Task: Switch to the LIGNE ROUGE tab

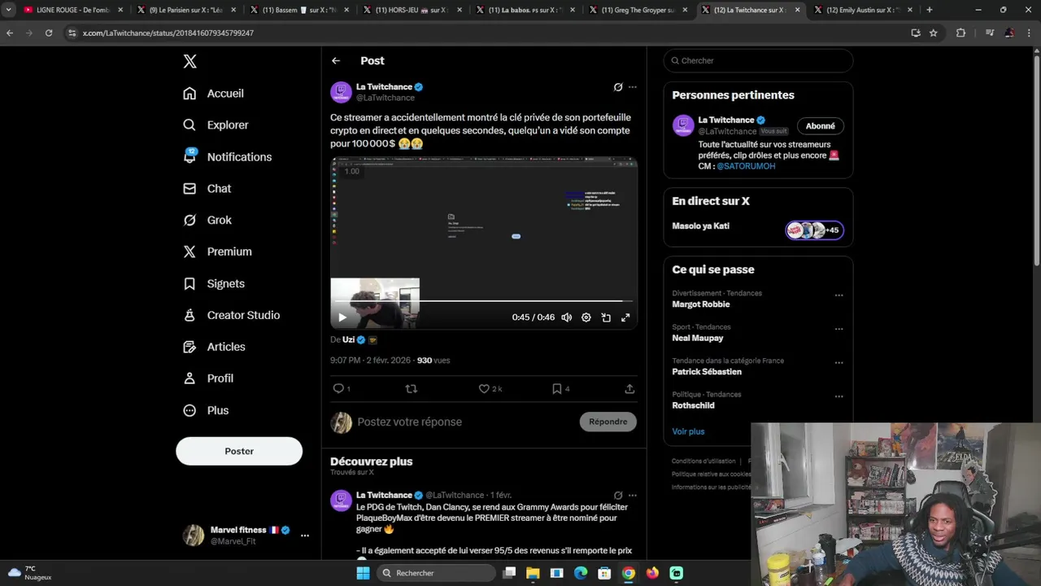Action: pos(72,10)
